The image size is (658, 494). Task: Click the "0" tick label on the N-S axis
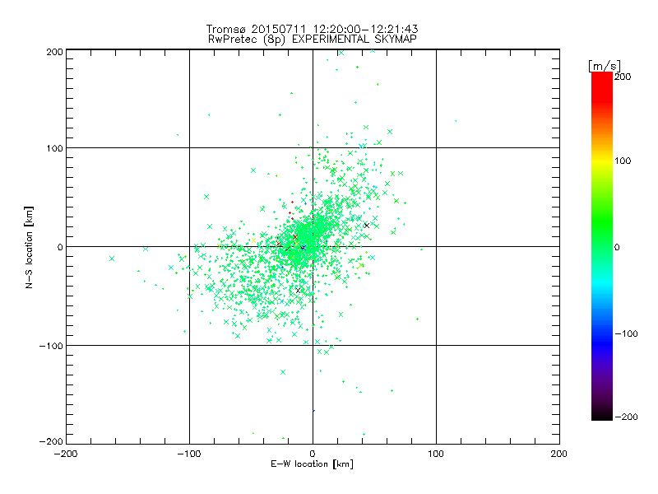(60, 247)
